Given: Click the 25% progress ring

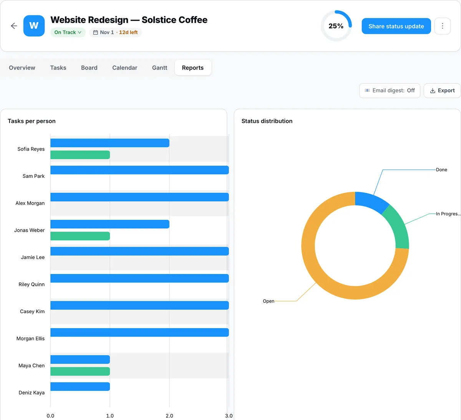Looking at the screenshot, I should pyautogui.click(x=336, y=26).
